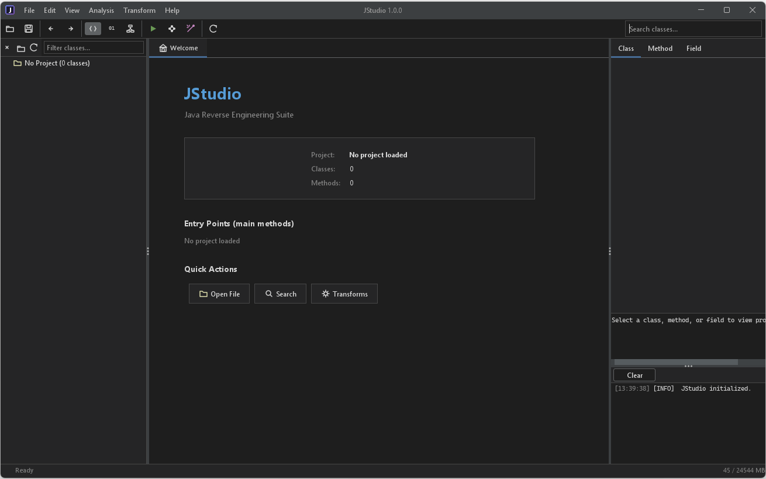Navigate back using the left arrow icon

51,29
